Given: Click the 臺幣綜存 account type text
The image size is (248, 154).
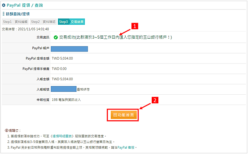Looking at the screenshot, I should pos(83,89).
